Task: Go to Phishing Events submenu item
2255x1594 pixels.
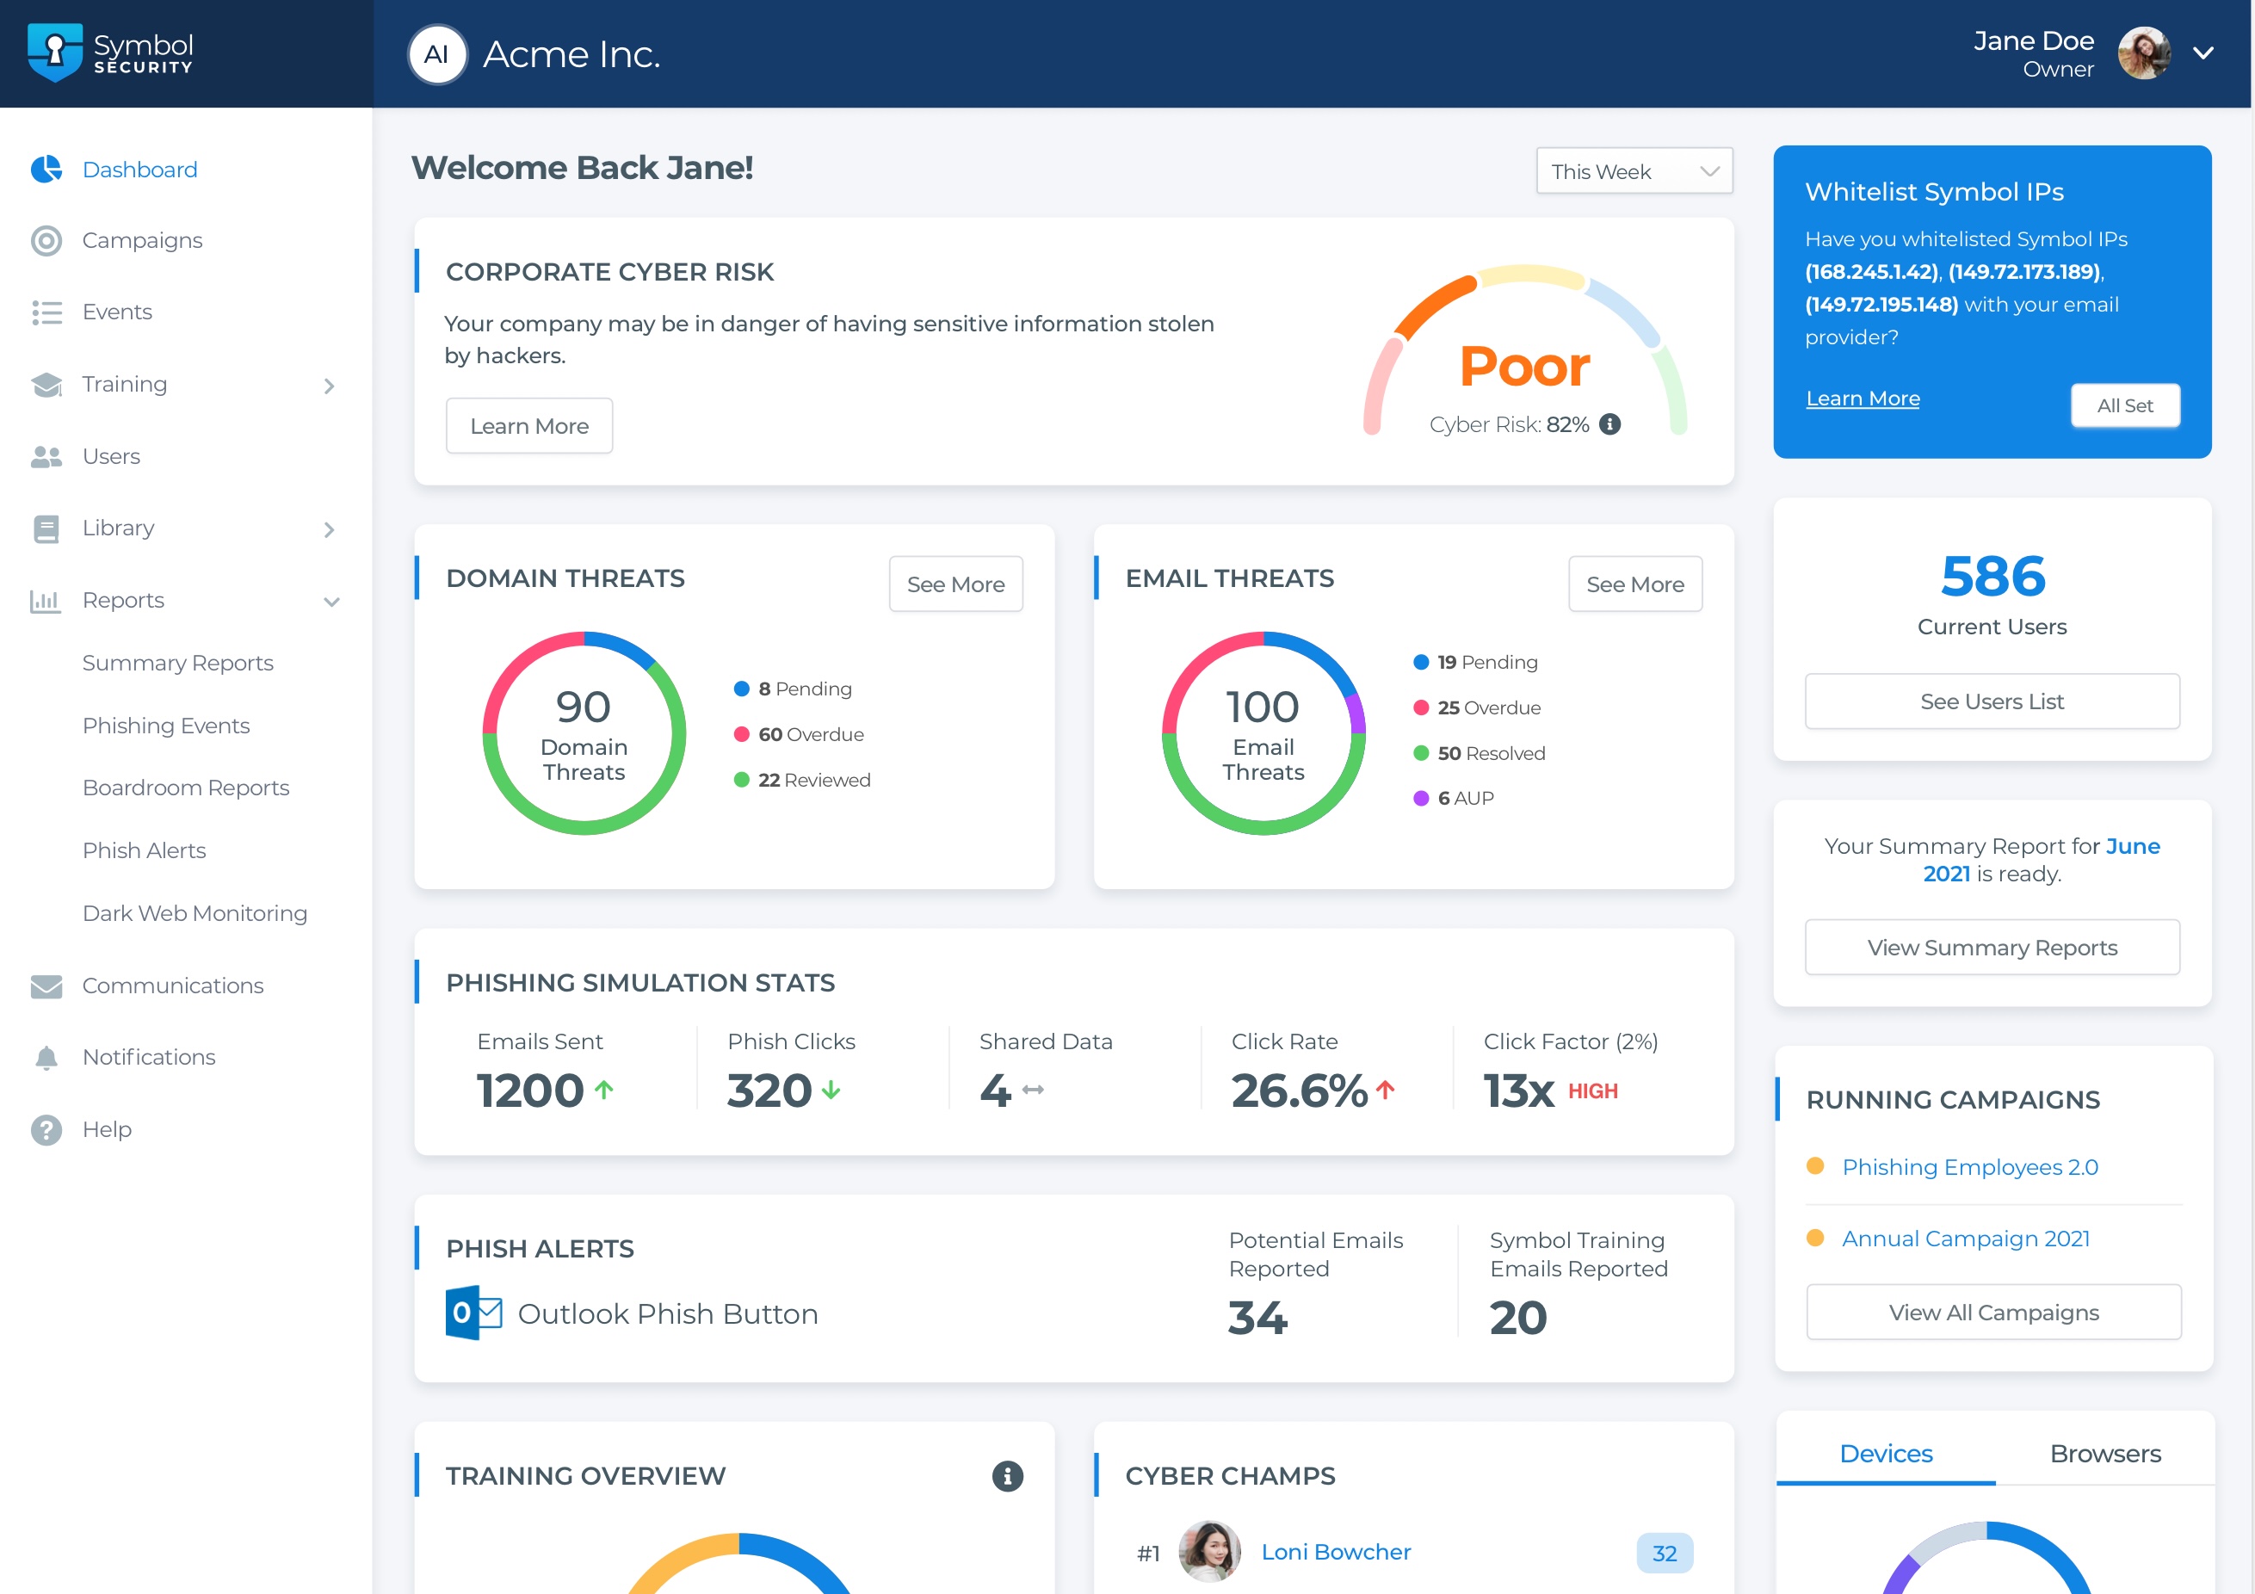Action: click(166, 726)
